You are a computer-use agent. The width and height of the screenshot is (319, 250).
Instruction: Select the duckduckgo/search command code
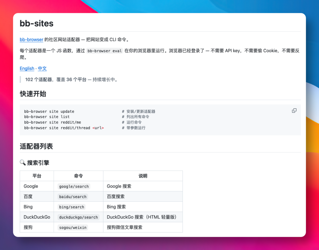78,217
